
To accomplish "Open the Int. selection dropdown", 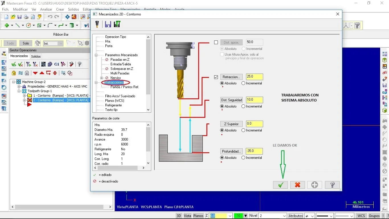I will tap(60, 43).
